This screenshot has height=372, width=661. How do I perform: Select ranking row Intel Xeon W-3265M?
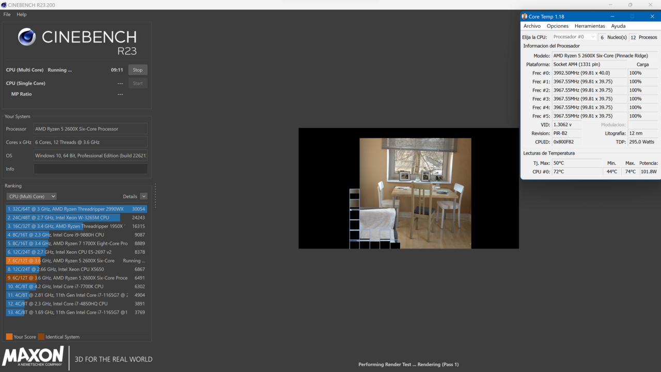click(76, 218)
